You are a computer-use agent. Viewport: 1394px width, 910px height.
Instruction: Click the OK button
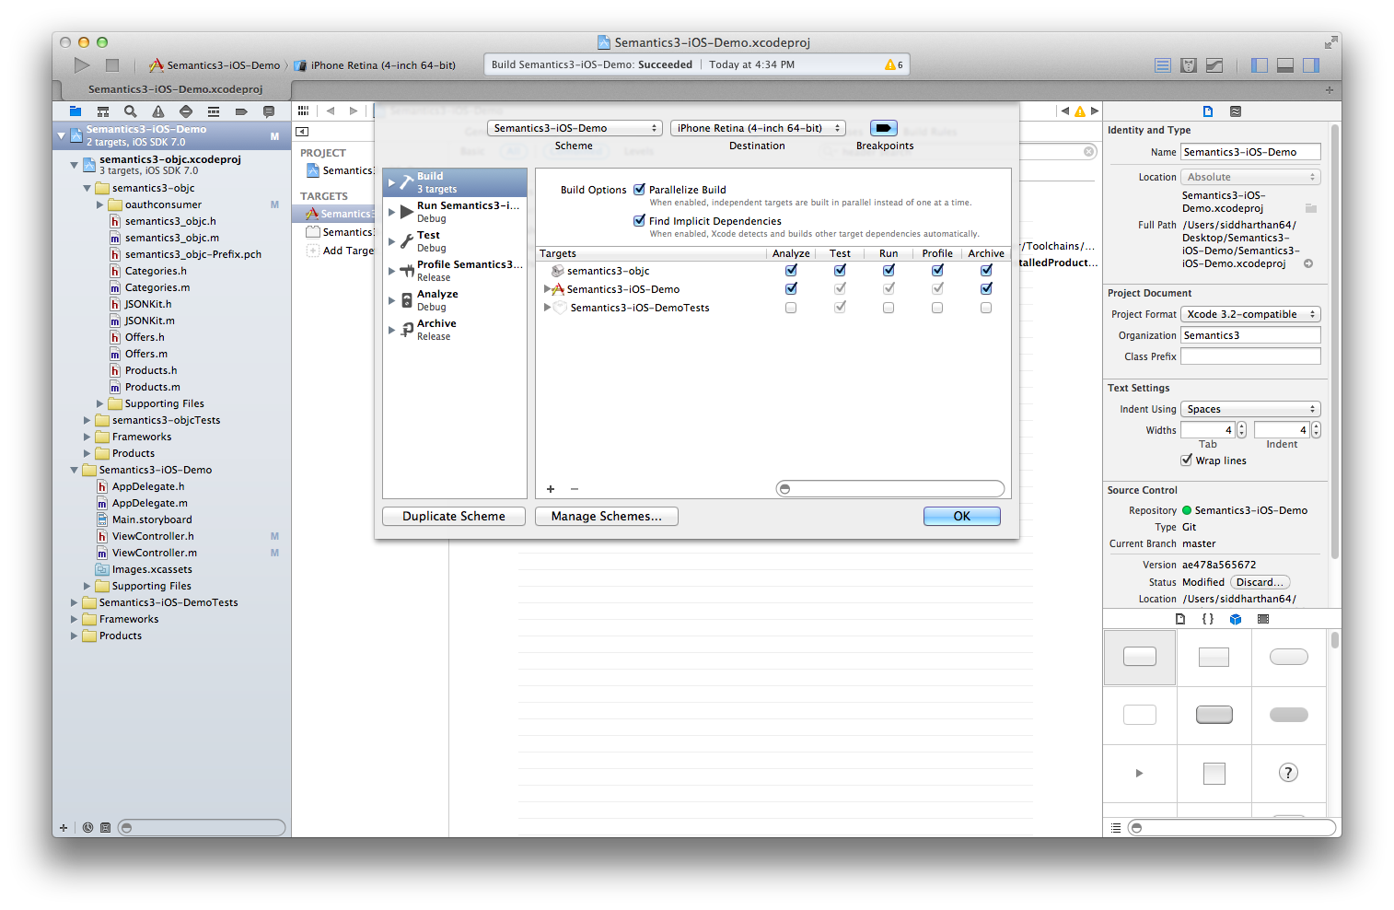point(962,516)
